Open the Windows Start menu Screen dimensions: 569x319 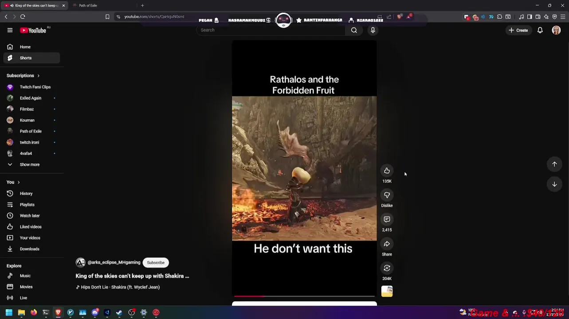[9, 313]
